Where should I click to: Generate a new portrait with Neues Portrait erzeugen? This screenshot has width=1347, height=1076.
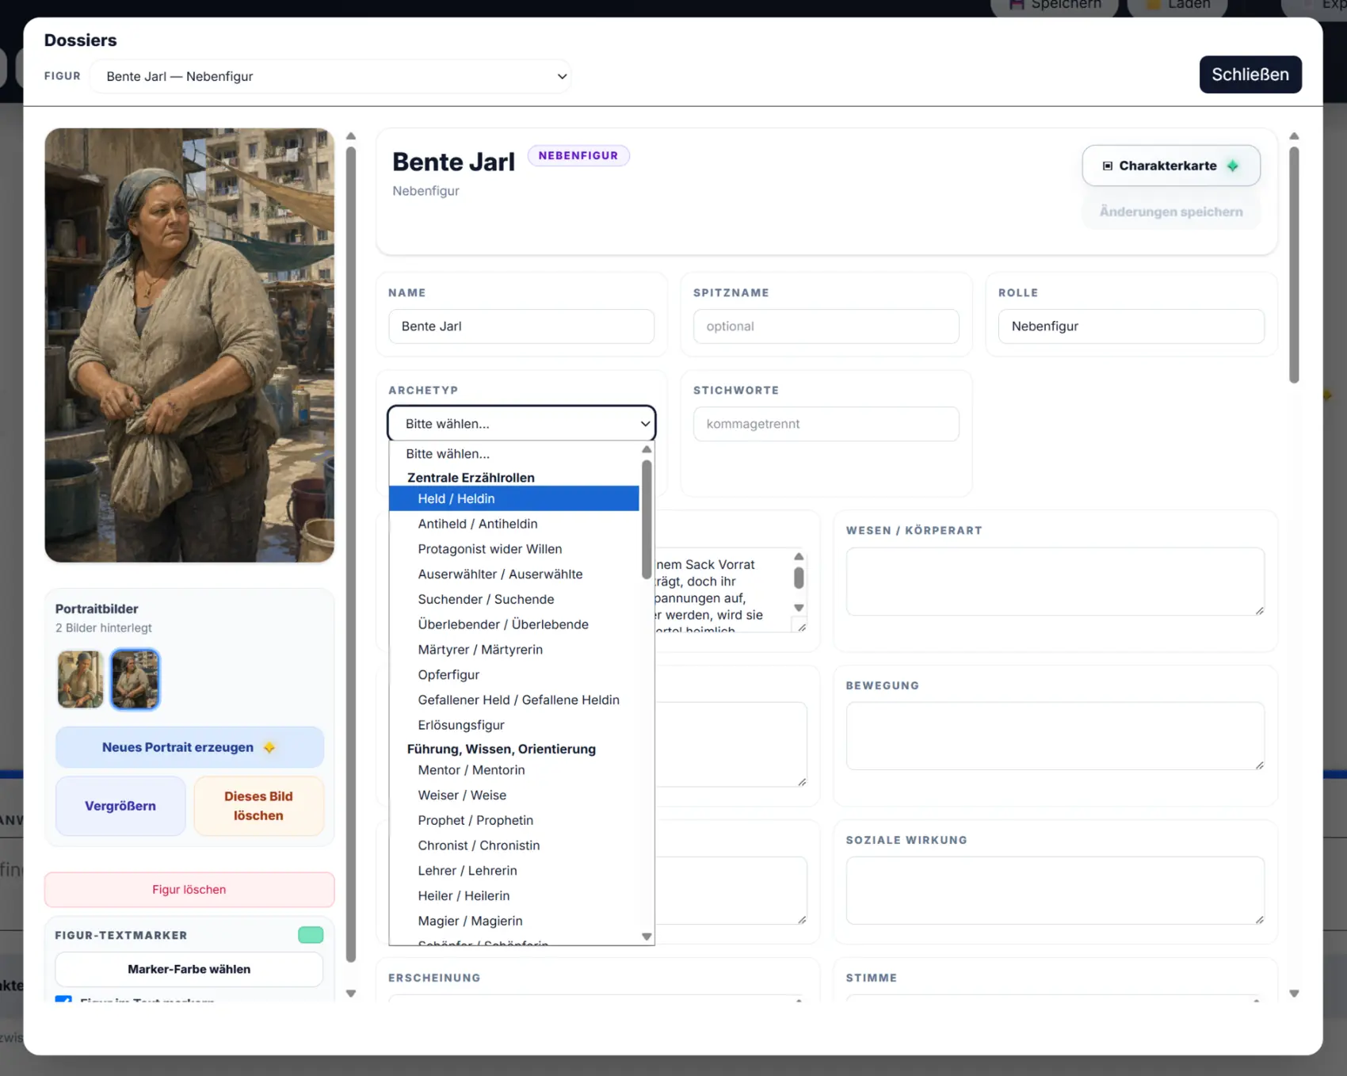click(x=189, y=747)
